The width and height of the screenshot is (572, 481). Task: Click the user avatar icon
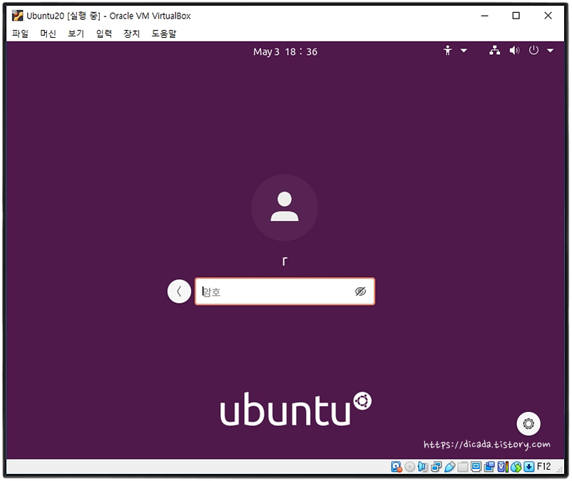pos(285,207)
